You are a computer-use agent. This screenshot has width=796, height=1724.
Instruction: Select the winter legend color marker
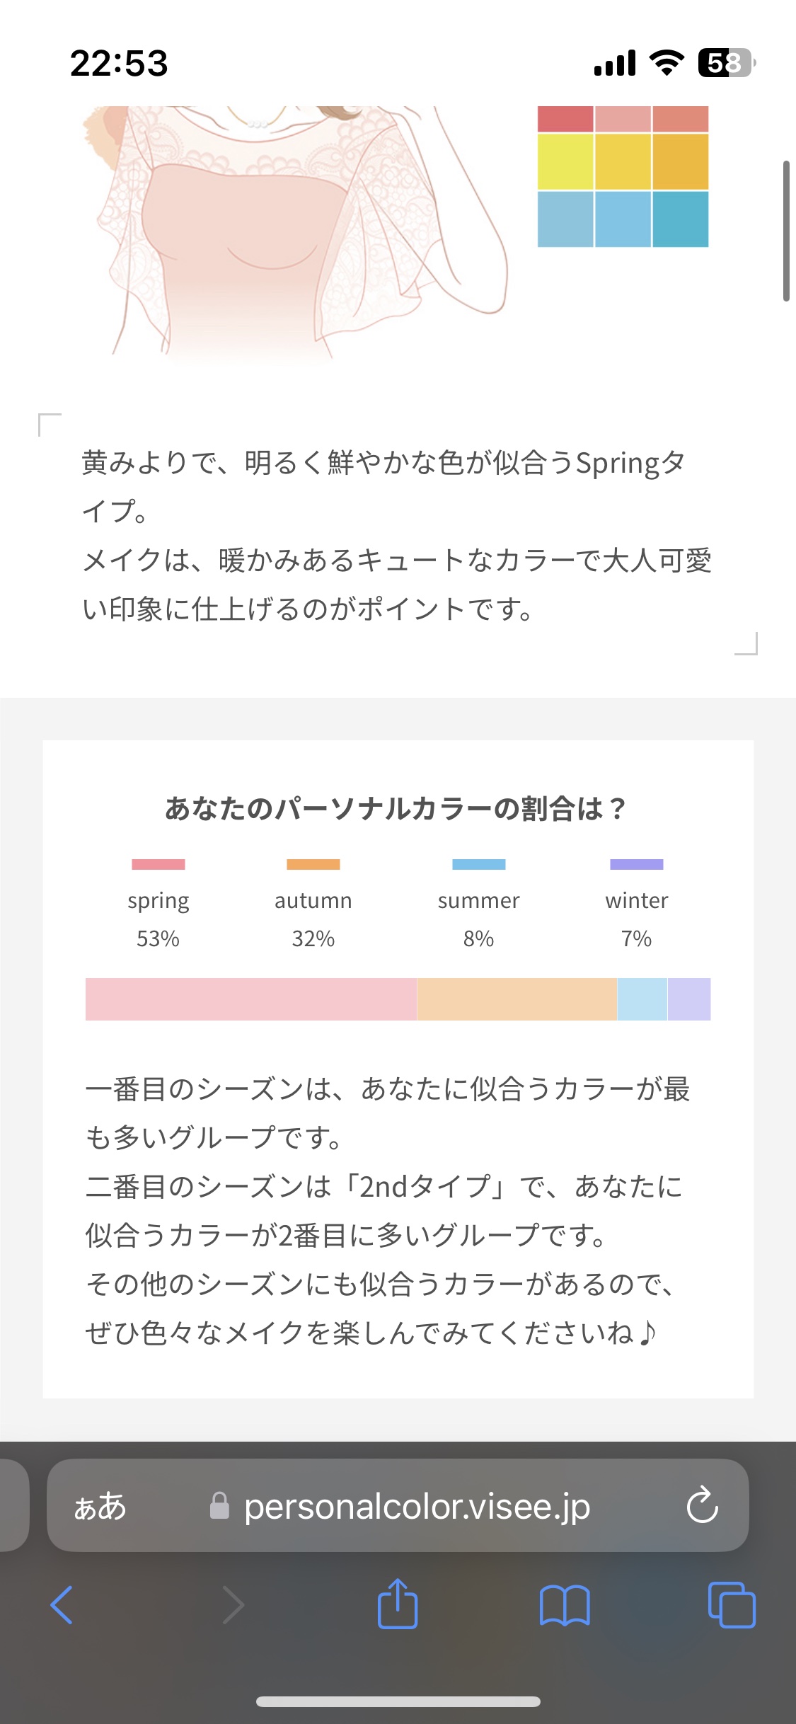[636, 863]
